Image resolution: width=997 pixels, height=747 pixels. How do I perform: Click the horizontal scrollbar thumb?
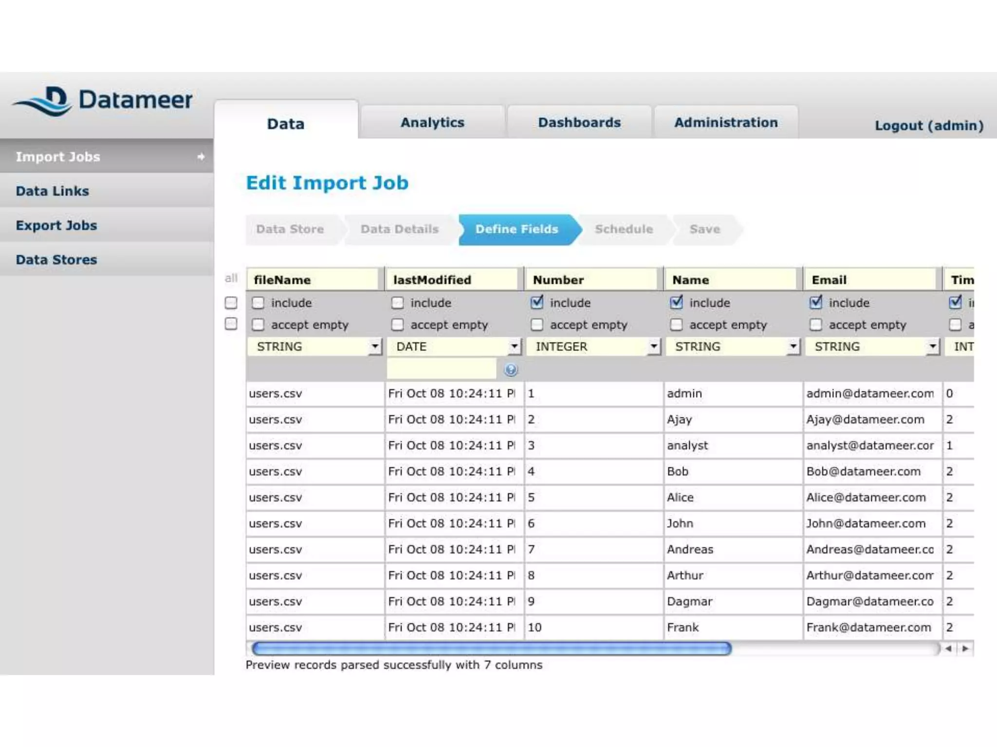coord(492,648)
